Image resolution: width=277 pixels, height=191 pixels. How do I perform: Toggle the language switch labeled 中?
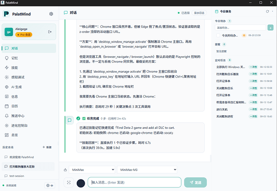[49, 185]
